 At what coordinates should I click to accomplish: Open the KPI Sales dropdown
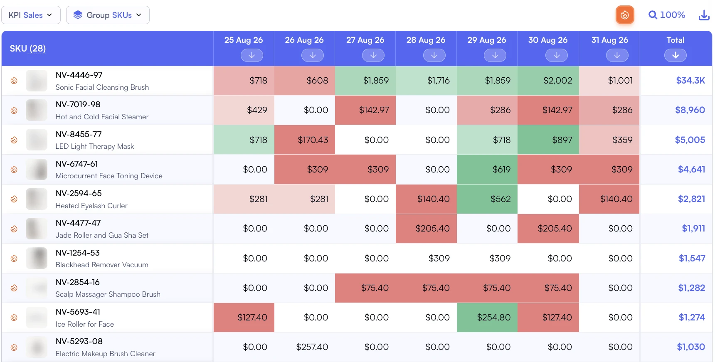pos(31,15)
